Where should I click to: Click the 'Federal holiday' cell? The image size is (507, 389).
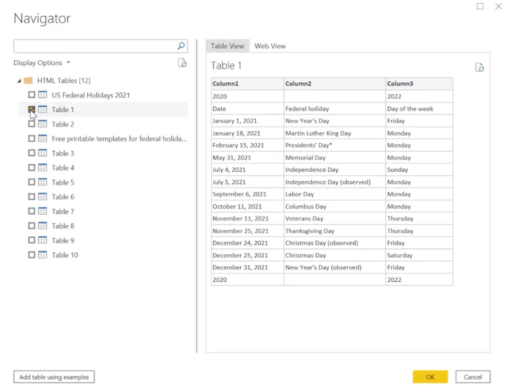point(335,109)
